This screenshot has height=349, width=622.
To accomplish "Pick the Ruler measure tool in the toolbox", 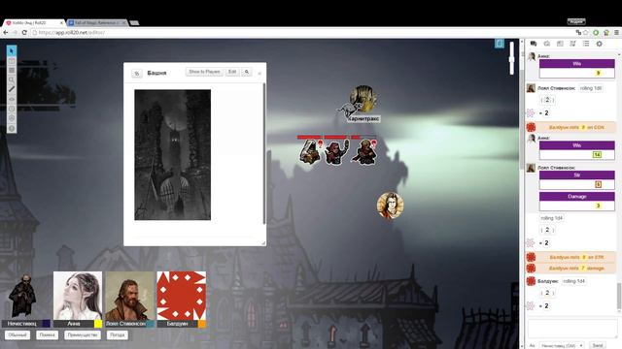I will (x=12, y=89).
